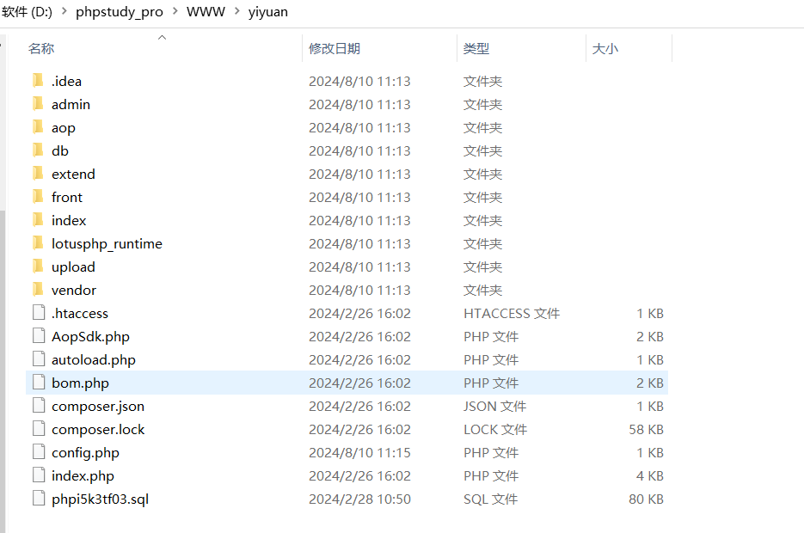The width and height of the screenshot is (804, 533).
Task: Select the lotusphp_runtime folder icon
Action: pyautogui.click(x=38, y=243)
